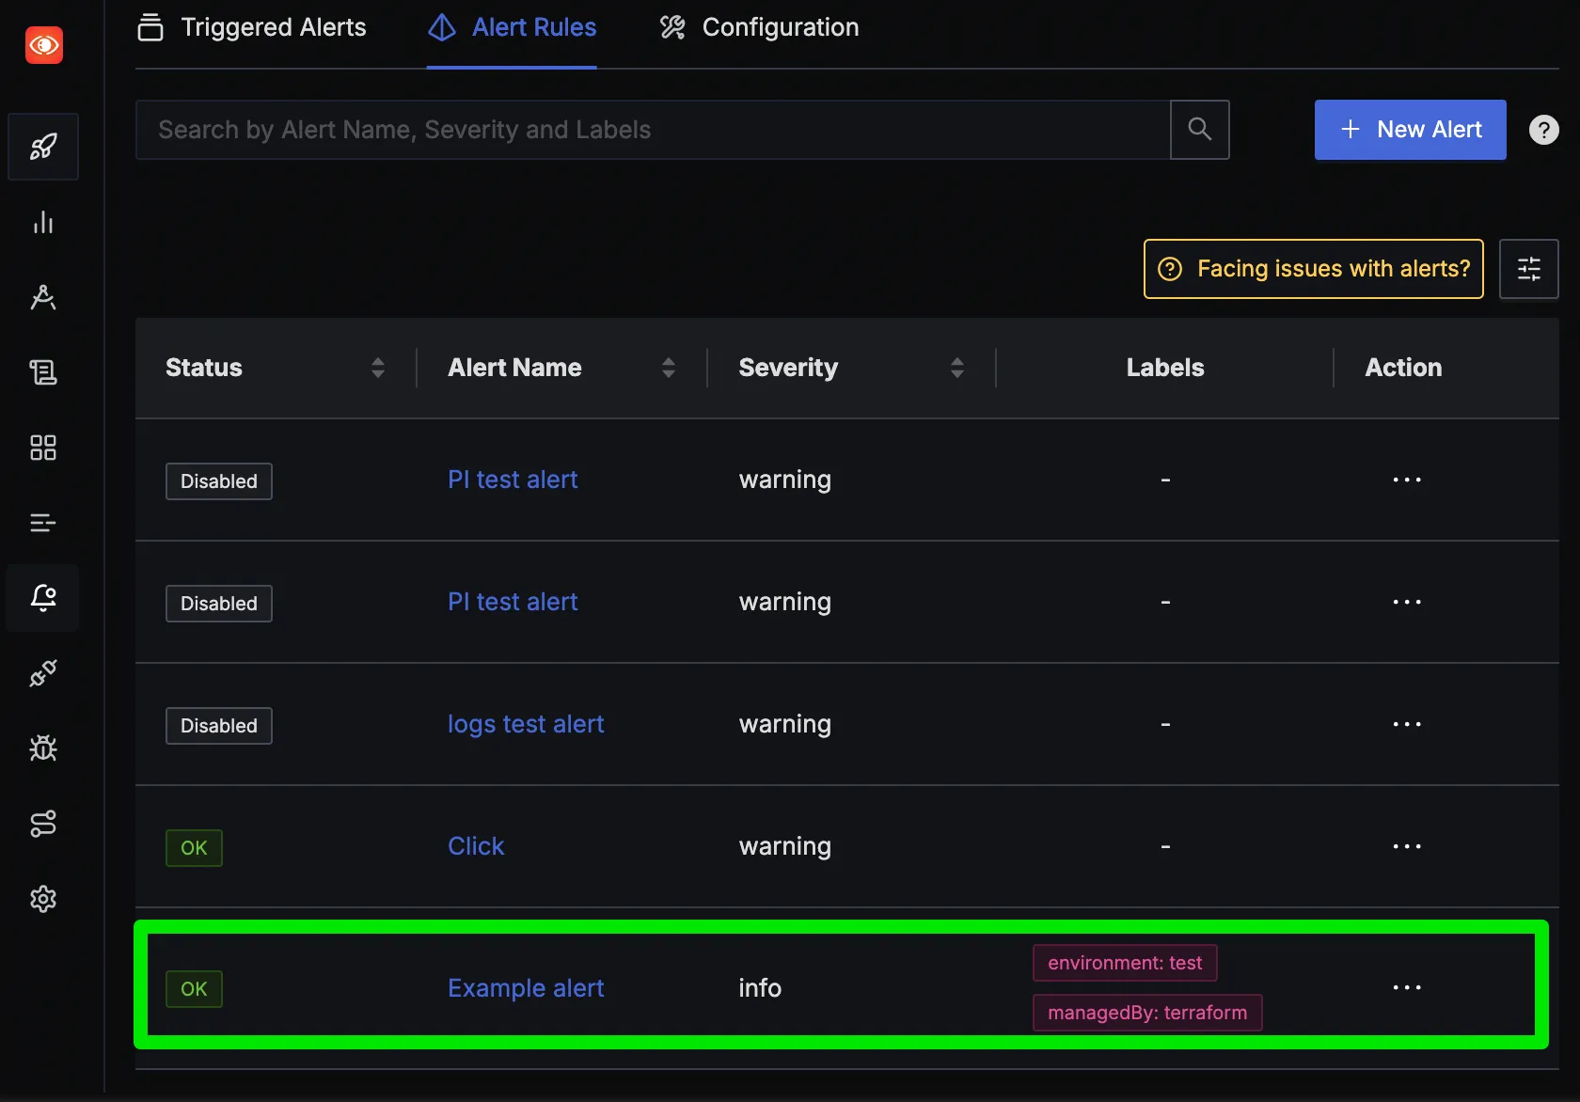
Task: Click the environment: test label tag
Action: [x=1125, y=963]
